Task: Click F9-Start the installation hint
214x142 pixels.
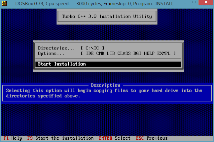Action: point(61,138)
